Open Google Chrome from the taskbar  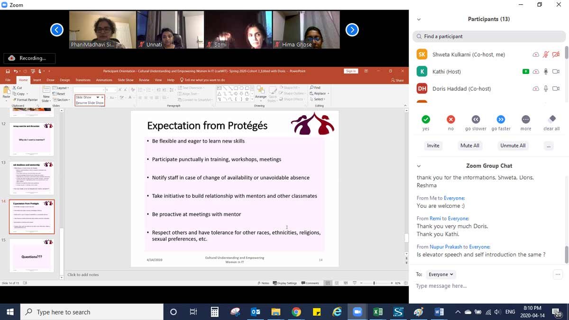coord(296,312)
